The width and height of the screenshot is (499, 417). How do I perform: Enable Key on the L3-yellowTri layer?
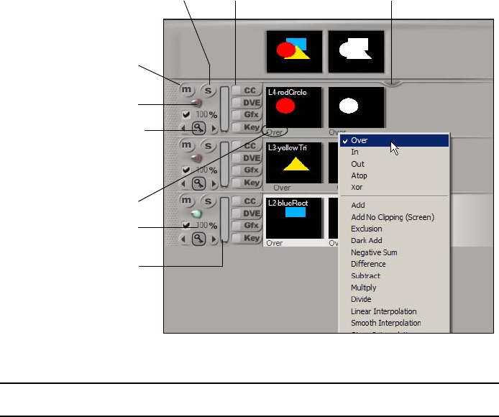pos(236,183)
